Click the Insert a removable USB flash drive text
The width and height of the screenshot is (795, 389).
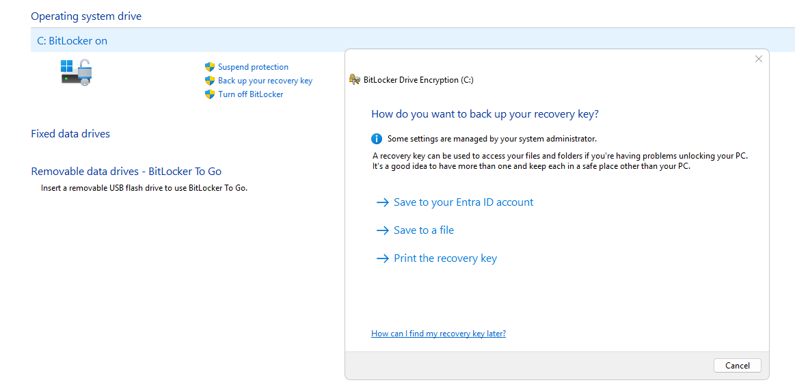144,188
